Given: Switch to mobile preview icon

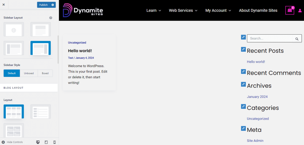Looking at the screenshot, I should pos(54,142).
